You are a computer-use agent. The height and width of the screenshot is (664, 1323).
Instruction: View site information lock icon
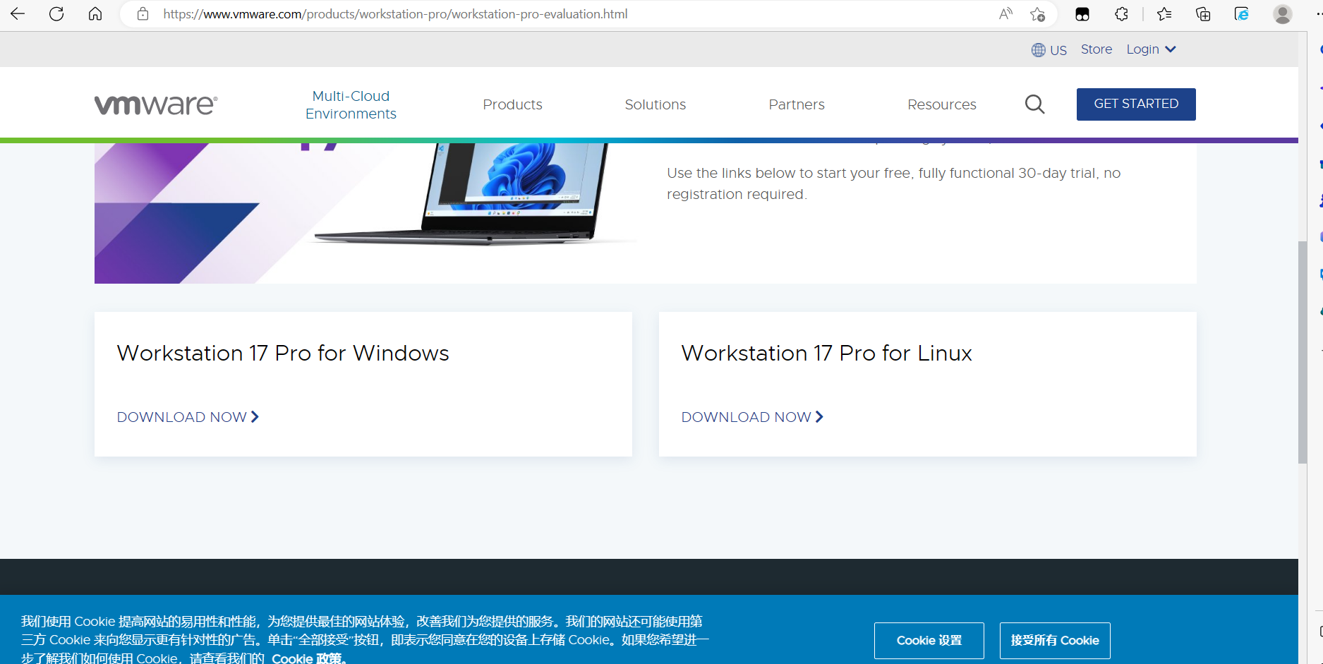click(x=143, y=14)
